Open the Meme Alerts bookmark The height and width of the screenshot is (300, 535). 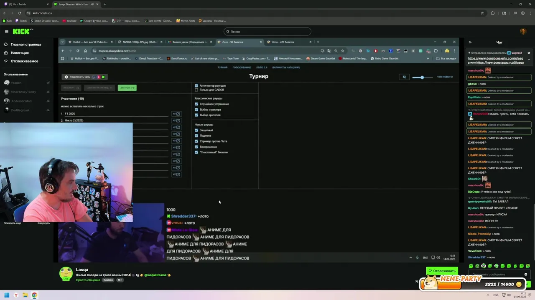[185, 20]
